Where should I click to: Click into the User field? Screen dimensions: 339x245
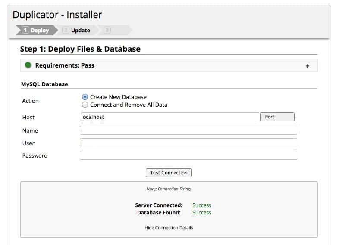pos(188,143)
